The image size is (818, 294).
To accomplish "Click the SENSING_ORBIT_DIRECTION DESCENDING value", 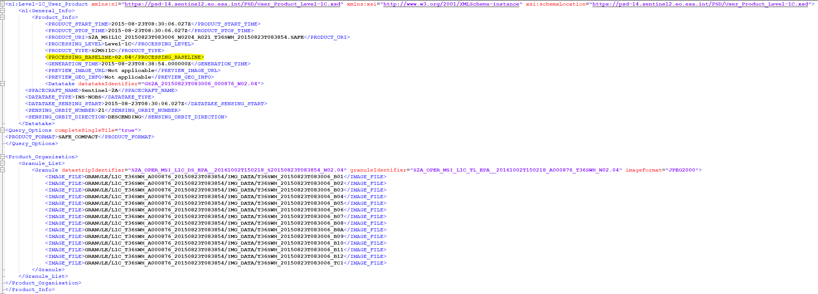I will coord(125,117).
